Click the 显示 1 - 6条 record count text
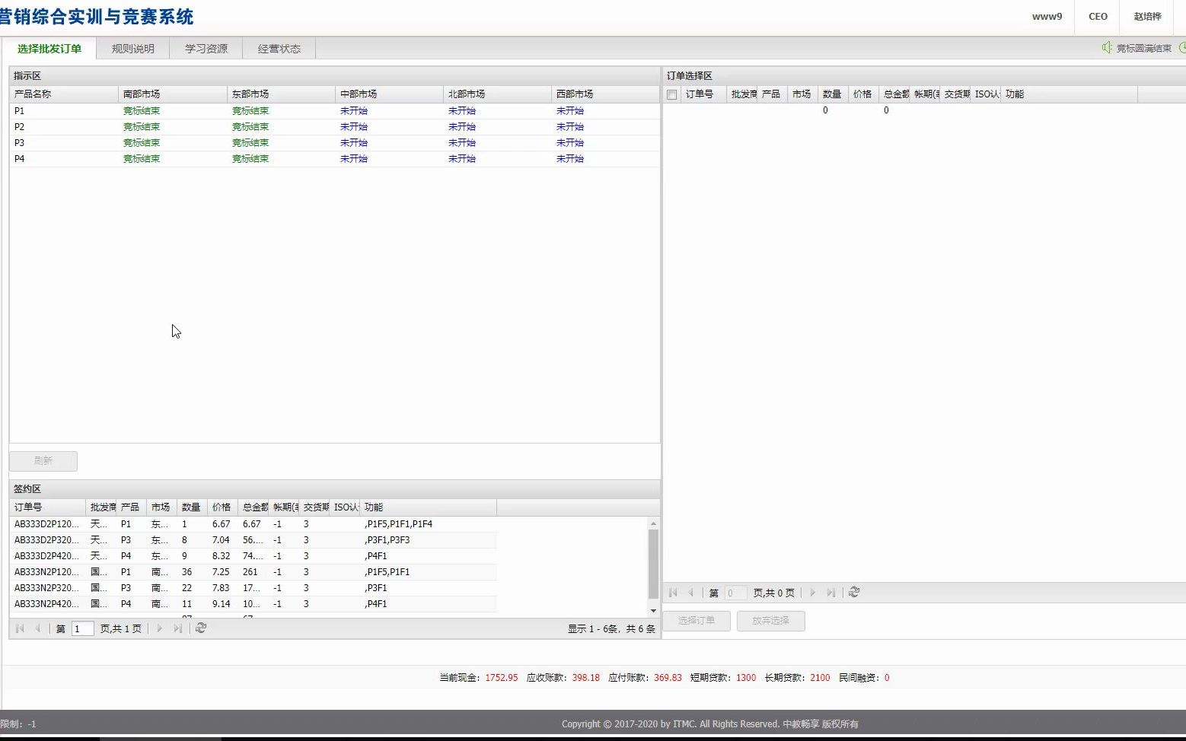1186x741 pixels. (611, 629)
